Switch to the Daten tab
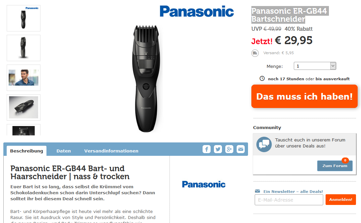Screen dimensions: 361x223 (x=64, y=151)
